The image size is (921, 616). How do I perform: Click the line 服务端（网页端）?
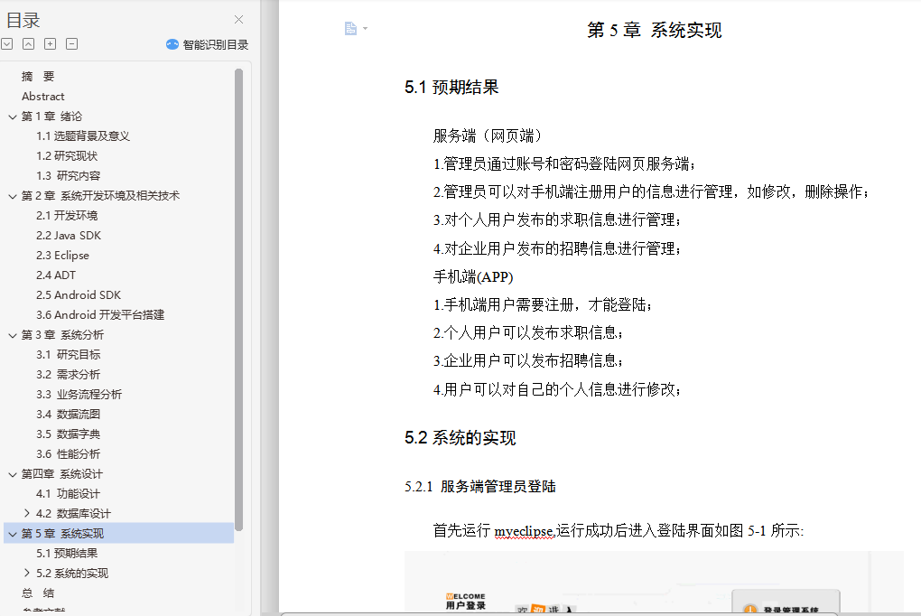489,135
